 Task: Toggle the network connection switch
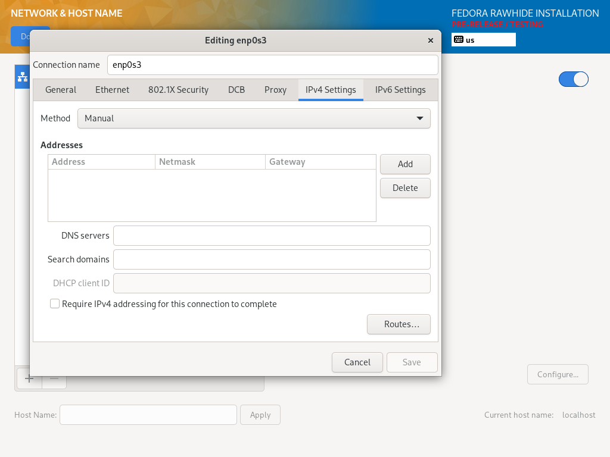[574, 79]
